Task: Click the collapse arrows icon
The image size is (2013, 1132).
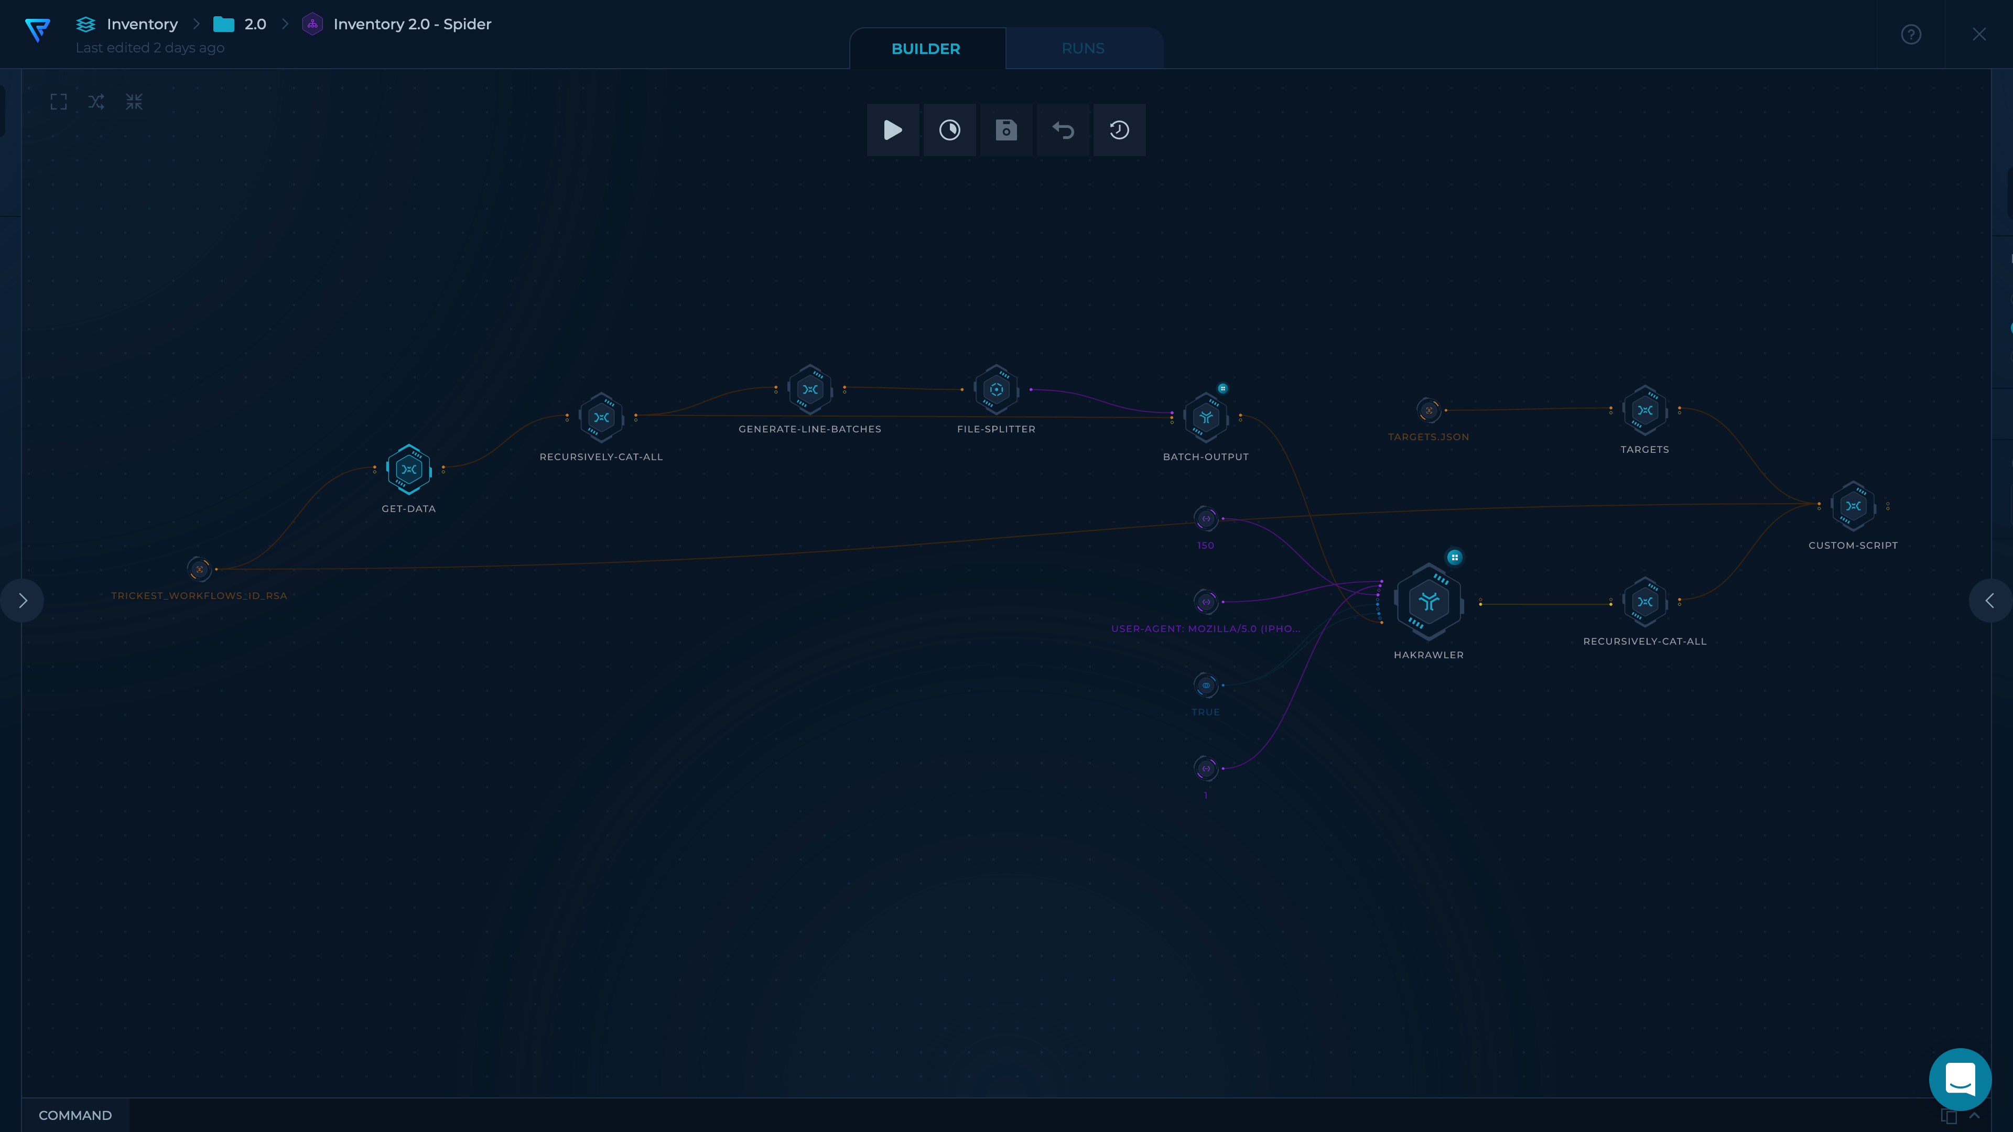Action: tap(134, 102)
